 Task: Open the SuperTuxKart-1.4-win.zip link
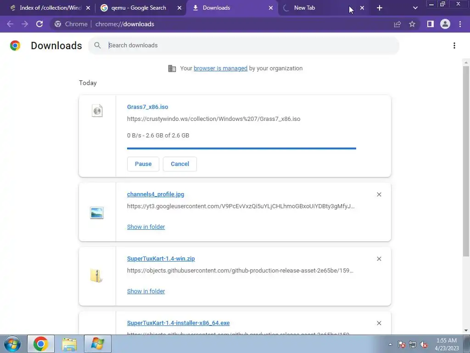pyautogui.click(x=161, y=258)
